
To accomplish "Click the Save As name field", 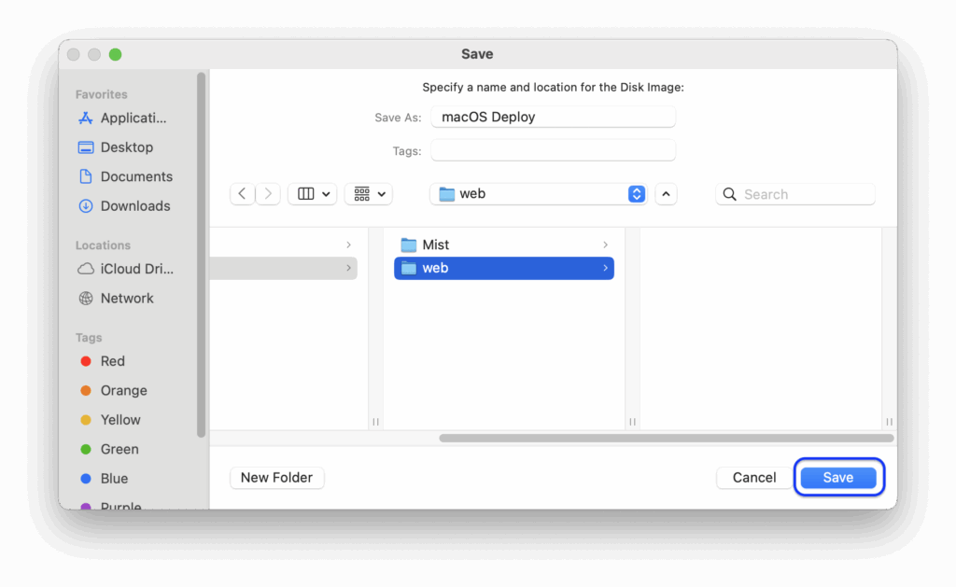I will click(553, 117).
